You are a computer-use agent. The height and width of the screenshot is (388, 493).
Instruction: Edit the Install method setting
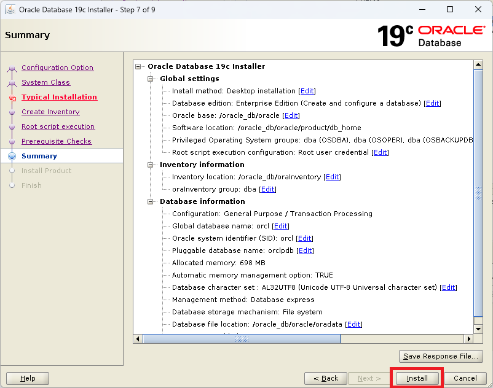tap(307, 91)
